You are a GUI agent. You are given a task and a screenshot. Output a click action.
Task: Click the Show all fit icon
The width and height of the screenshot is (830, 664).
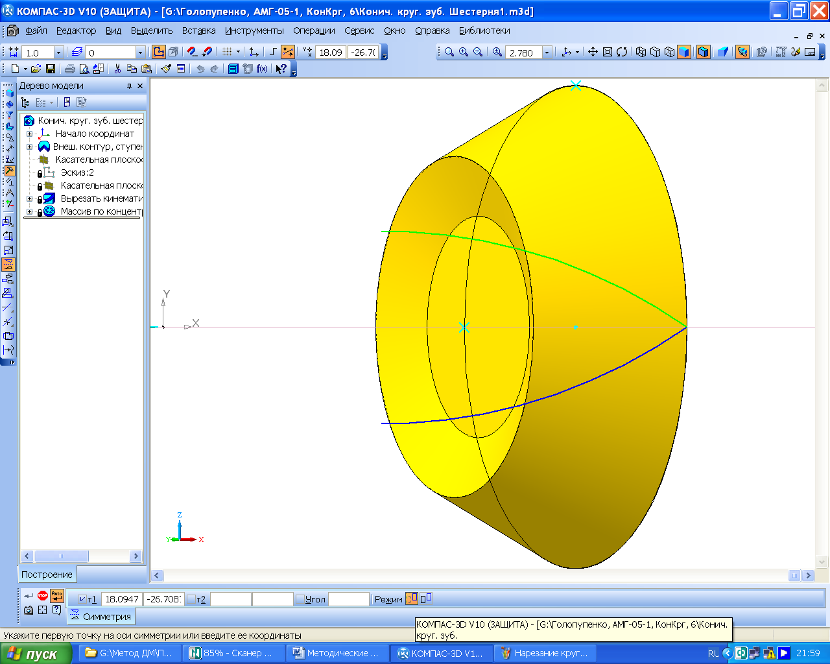(608, 53)
